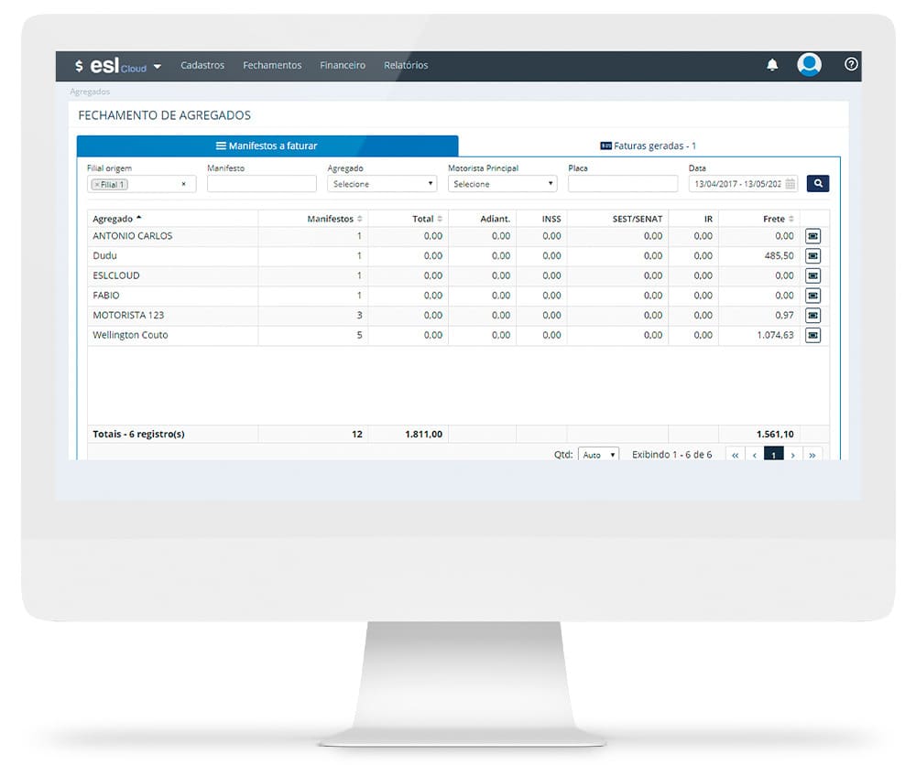
Task: Open the Qtd Auto dropdown
Action: tap(598, 455)
